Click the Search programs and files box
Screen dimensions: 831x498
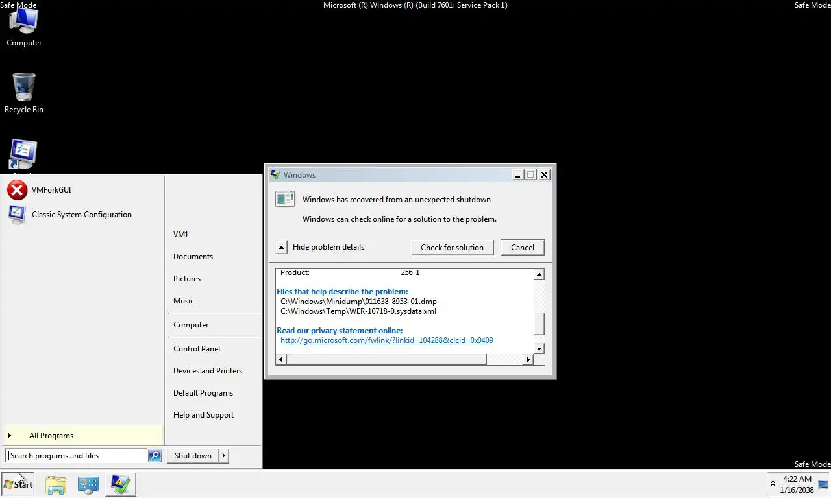[76, 456]
